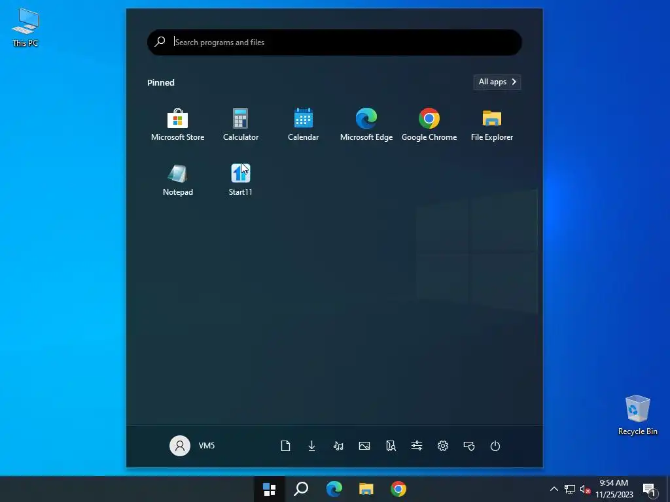The image size is (670, 502).
Task: Select the This PC desktop icon
Action: (x=26, y=27)
